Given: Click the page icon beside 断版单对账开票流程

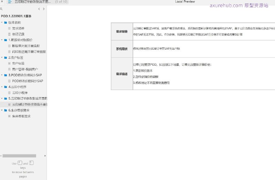Looking at the screenshot, I should 9,46.
